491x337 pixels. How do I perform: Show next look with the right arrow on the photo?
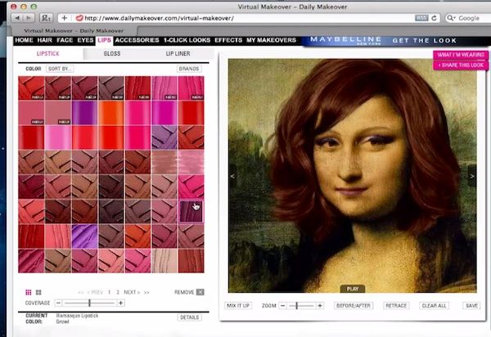coord(472,176)
